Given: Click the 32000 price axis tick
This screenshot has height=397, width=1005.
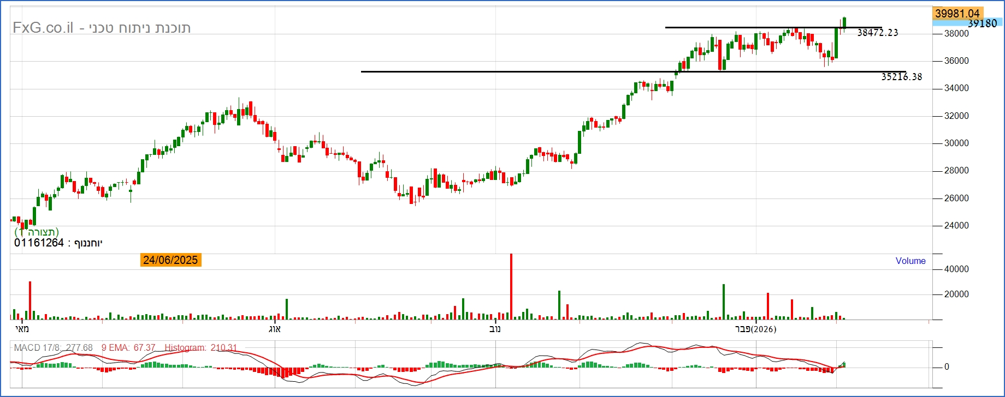Looking at the screenshot, I should point(957,116).
